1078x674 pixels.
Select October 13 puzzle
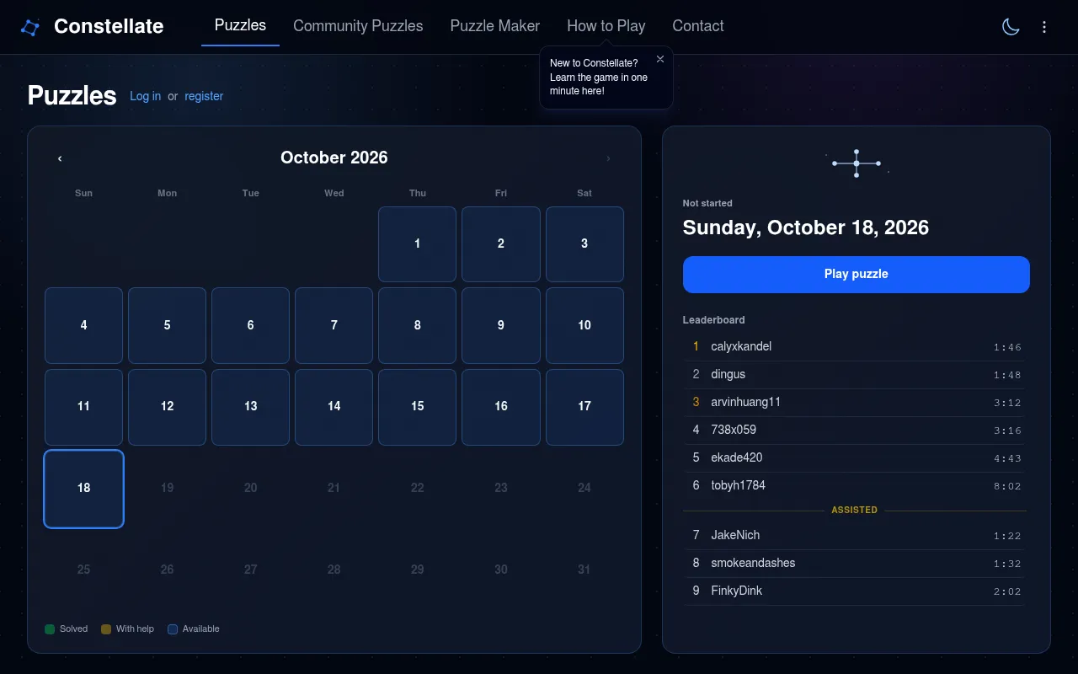pos(251,407)
